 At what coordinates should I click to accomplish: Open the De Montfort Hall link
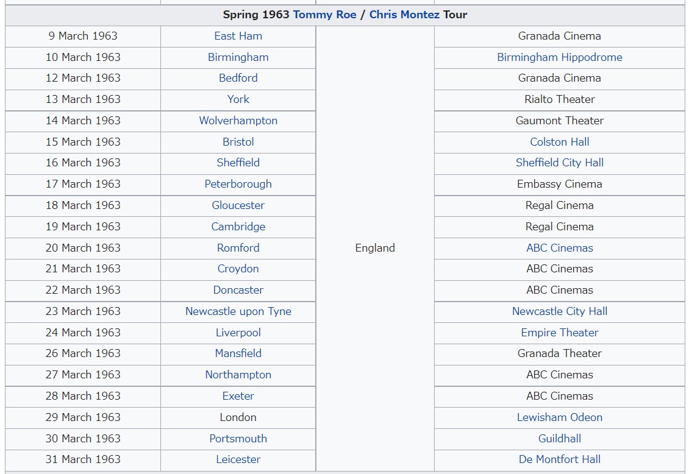click(x=560, y=459)
